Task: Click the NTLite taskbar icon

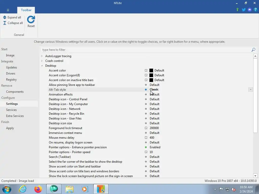Action: click(x=101, y=189)
